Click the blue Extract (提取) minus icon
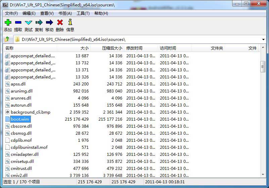The height and width of the screenshot is (188, 269). click(x=18, y=22)
